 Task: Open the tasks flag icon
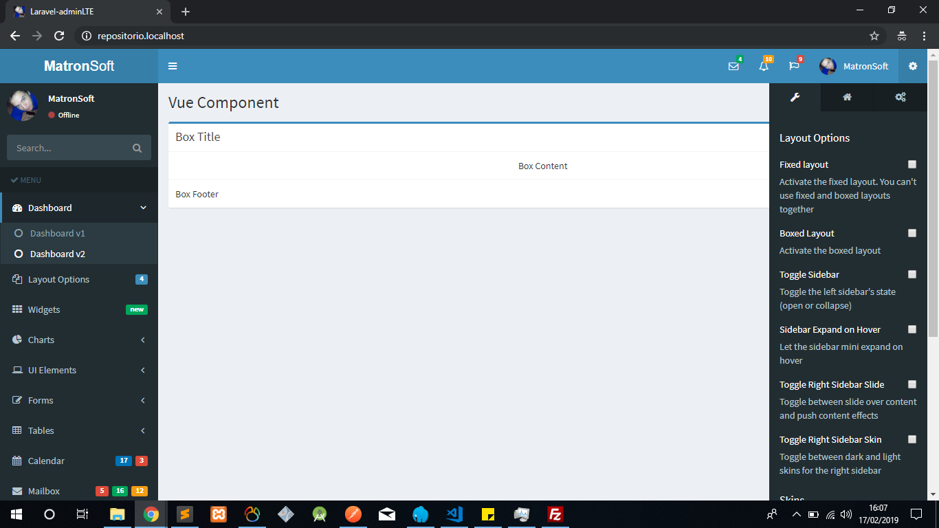tap(794, 66)
